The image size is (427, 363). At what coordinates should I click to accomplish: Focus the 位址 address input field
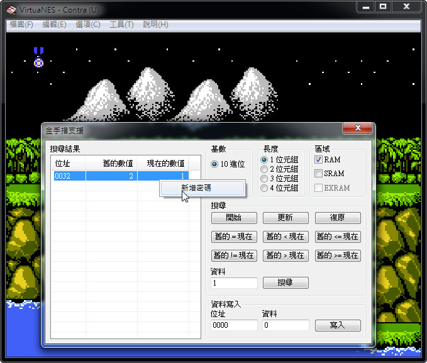234,325
